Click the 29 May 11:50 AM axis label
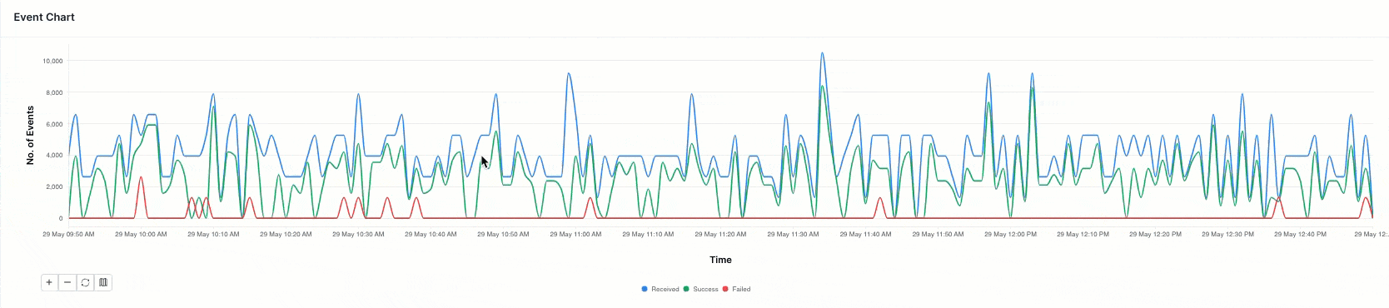The width and height of the screenshot is (1389, 308). [x=938, y=234]
